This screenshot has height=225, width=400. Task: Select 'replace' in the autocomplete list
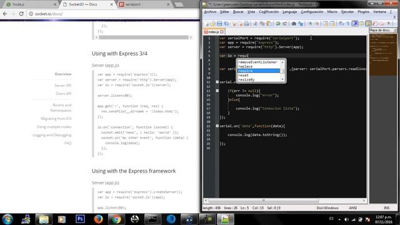pos(259,66)
